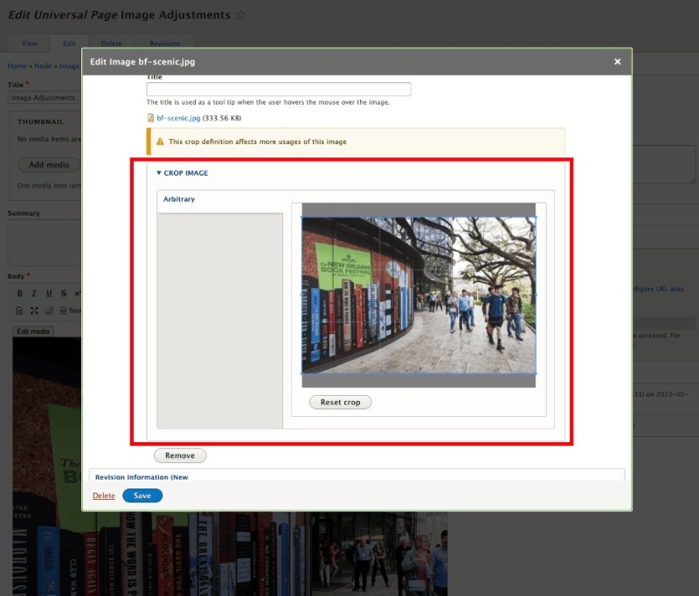Viewport: 699px width, 596px height.
Task: Save the image edits
Action: click(142, 496)
